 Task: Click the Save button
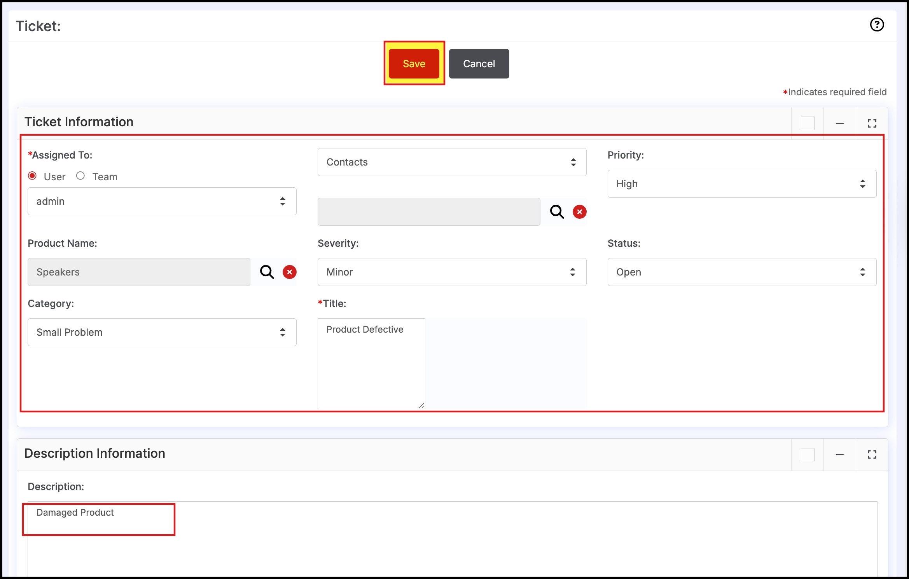click(414, 64)
